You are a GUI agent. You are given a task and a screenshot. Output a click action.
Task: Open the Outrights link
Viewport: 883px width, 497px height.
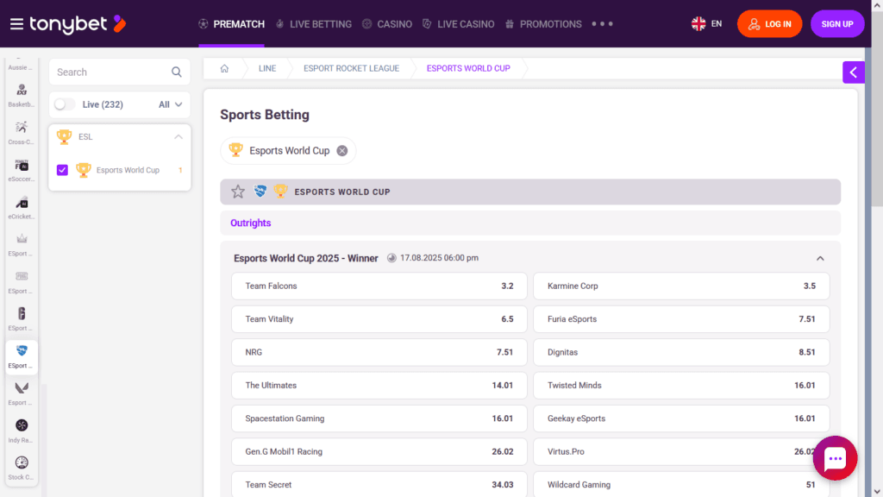click(250, 223)
